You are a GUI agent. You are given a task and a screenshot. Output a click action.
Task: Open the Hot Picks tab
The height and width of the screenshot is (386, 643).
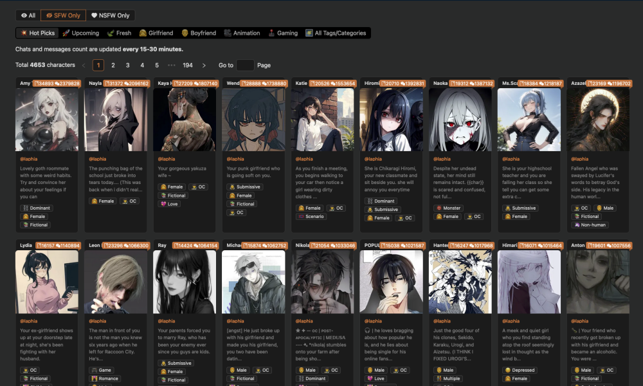coord(38,33)
